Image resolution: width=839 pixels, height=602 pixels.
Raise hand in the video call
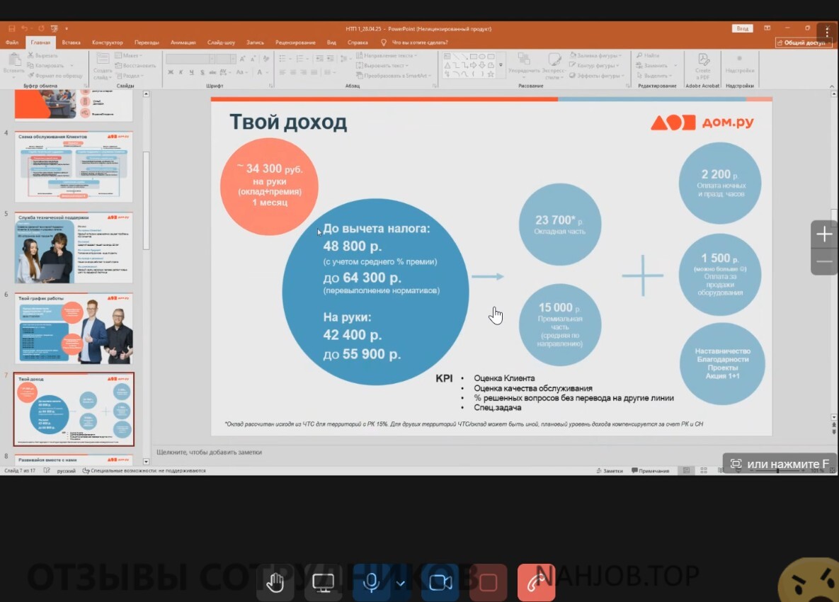pos(275,583)
